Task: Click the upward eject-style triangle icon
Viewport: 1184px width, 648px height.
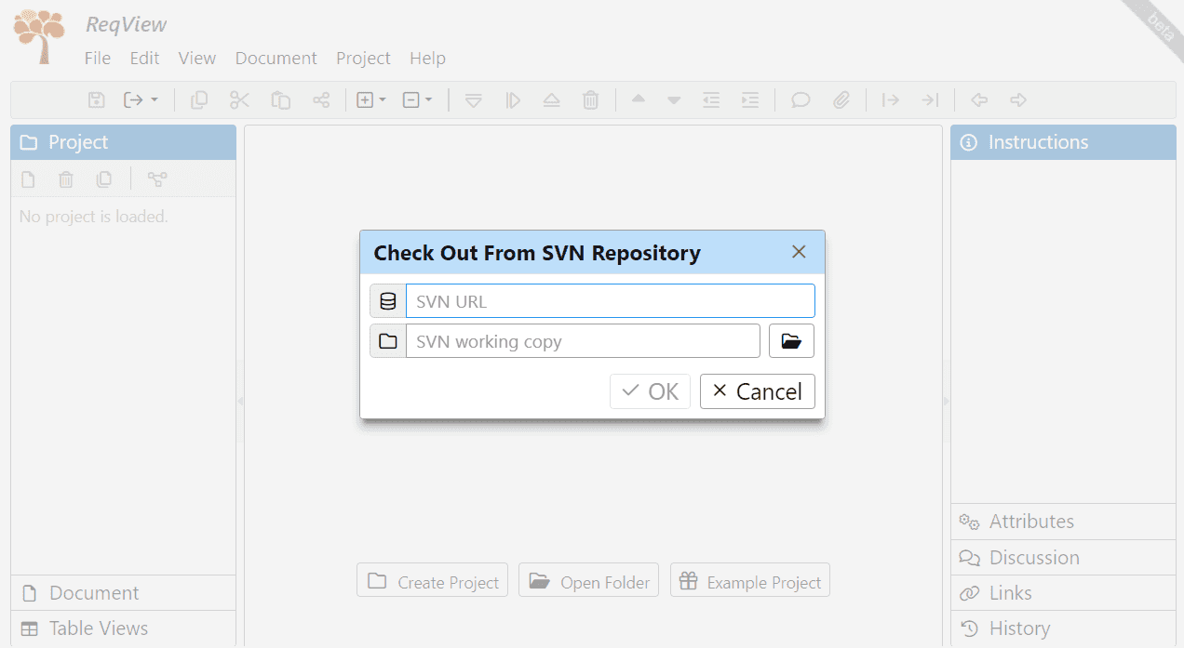Action: point(551,99)
